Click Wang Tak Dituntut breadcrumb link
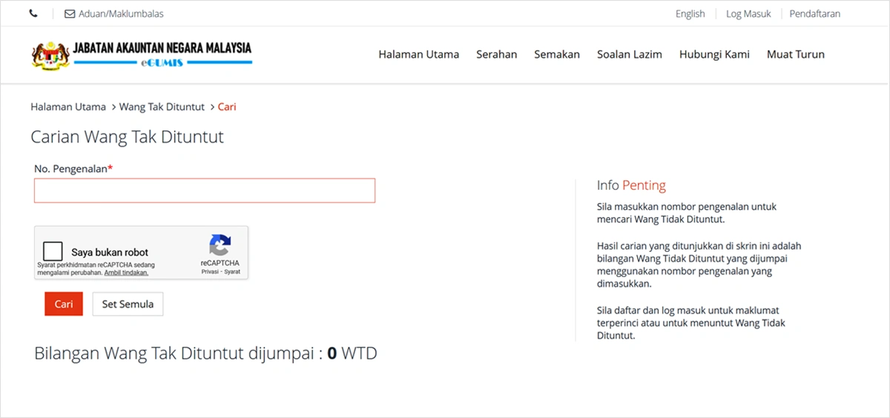Viewport: 890px width, 418px height. [x=162, y=107]
